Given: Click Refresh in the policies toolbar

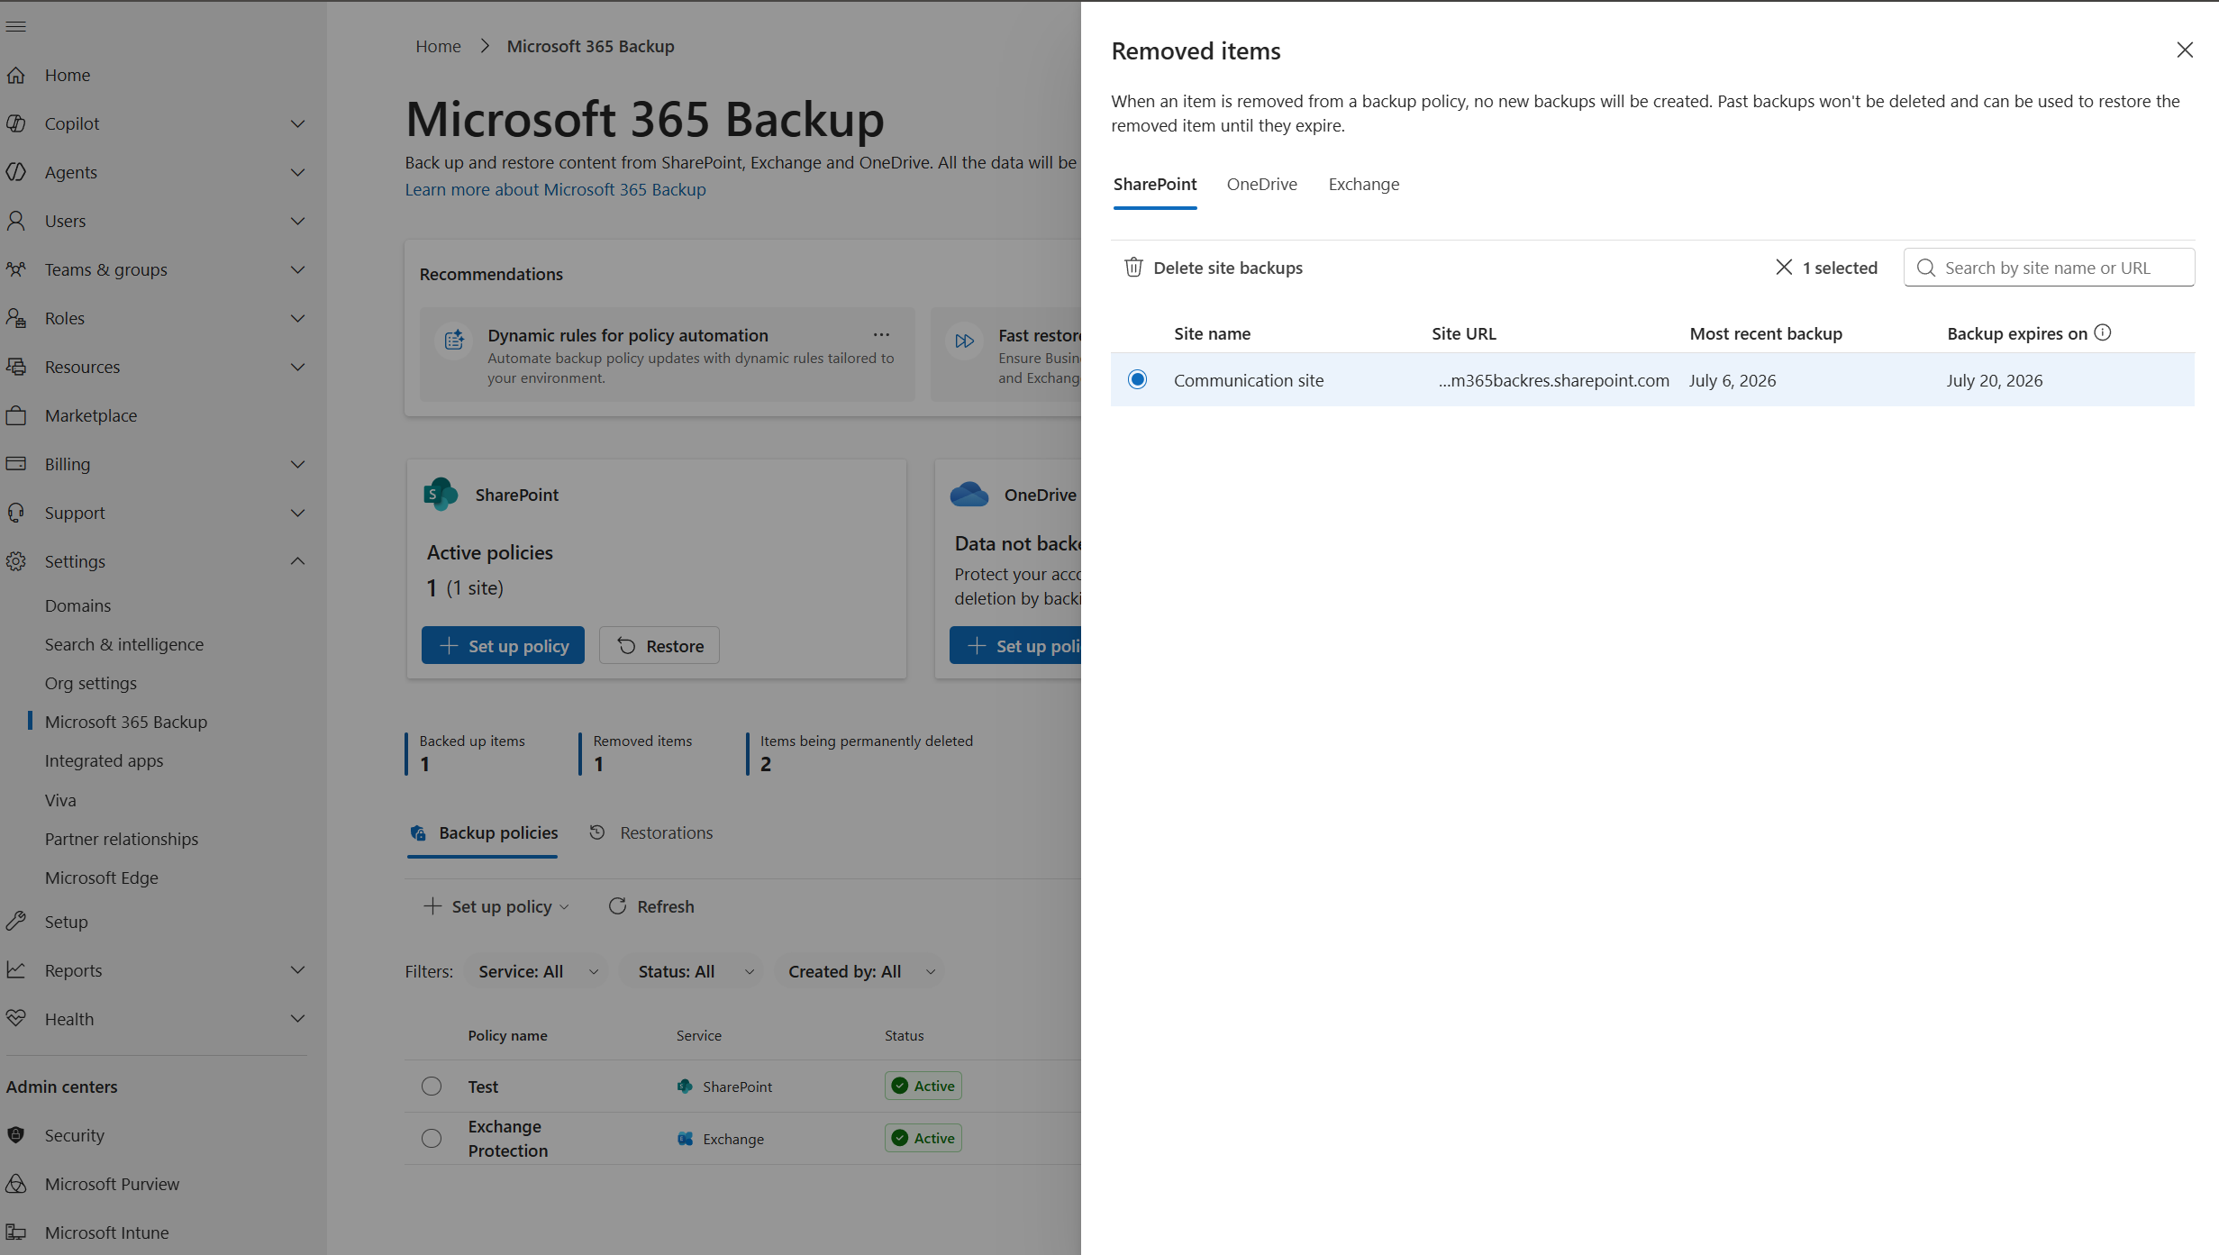Looking at the screenshot, I should [651, 906].
